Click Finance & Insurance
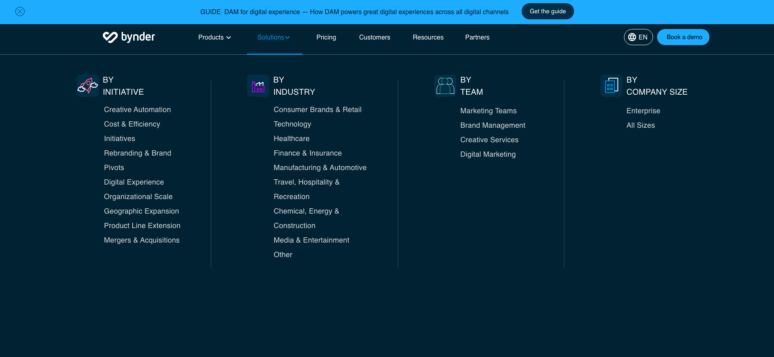 [x=308, y=153]
